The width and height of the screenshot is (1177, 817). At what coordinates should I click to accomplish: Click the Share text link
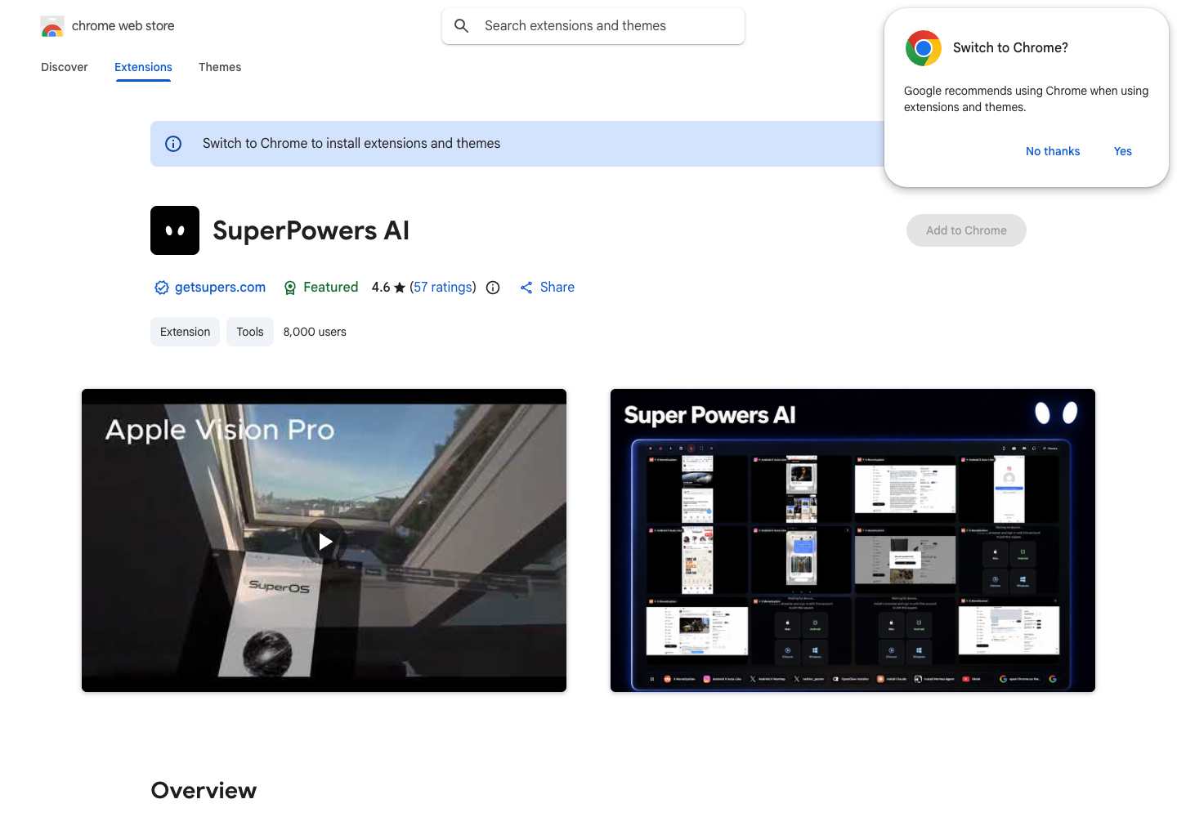coord(557,288)
